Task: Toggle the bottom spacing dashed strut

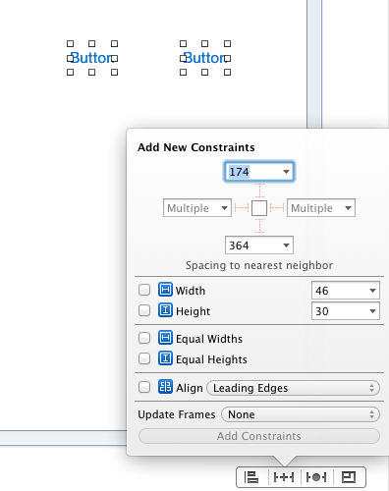Action: tap(259, 226)
